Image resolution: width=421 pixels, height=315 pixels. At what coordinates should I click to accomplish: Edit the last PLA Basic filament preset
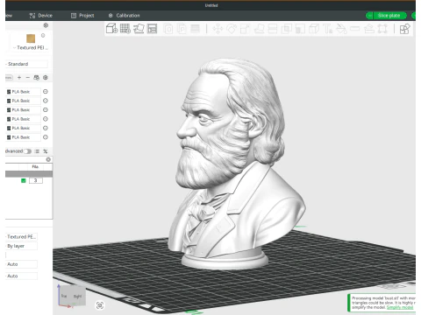[46, 137]
